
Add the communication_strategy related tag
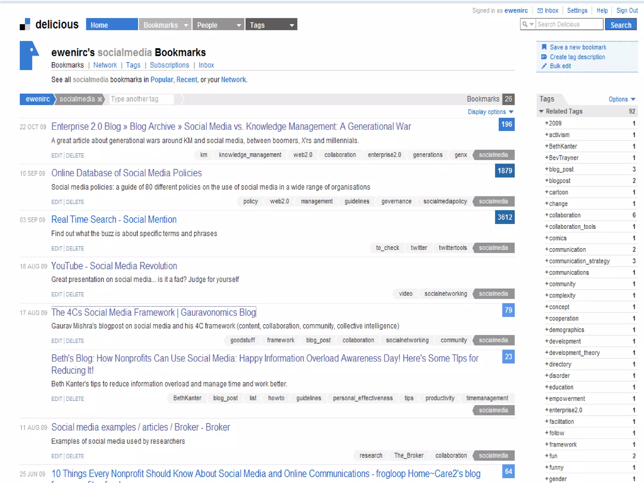coord(547,261)
